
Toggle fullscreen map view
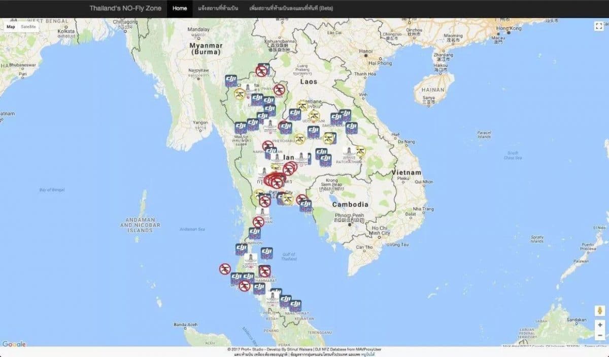click(599, 26)
